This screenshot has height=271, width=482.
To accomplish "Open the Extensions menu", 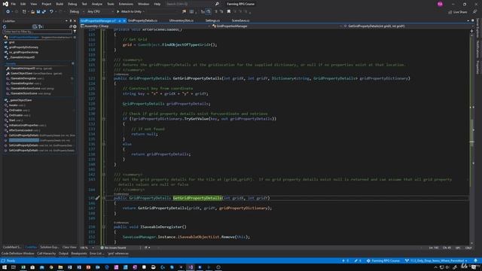I will pyautogui.click(x=126, y=4).
